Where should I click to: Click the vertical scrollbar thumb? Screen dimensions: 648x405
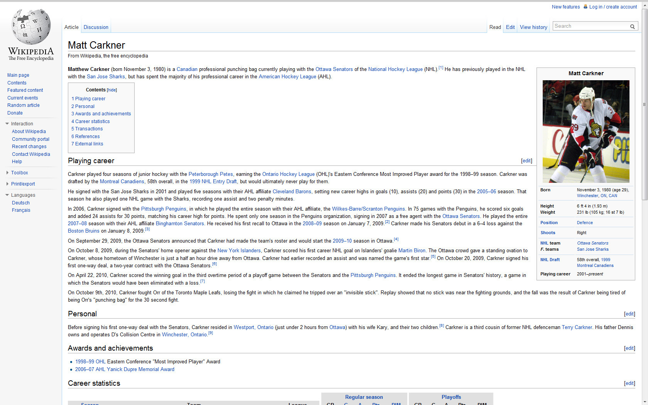645,104
